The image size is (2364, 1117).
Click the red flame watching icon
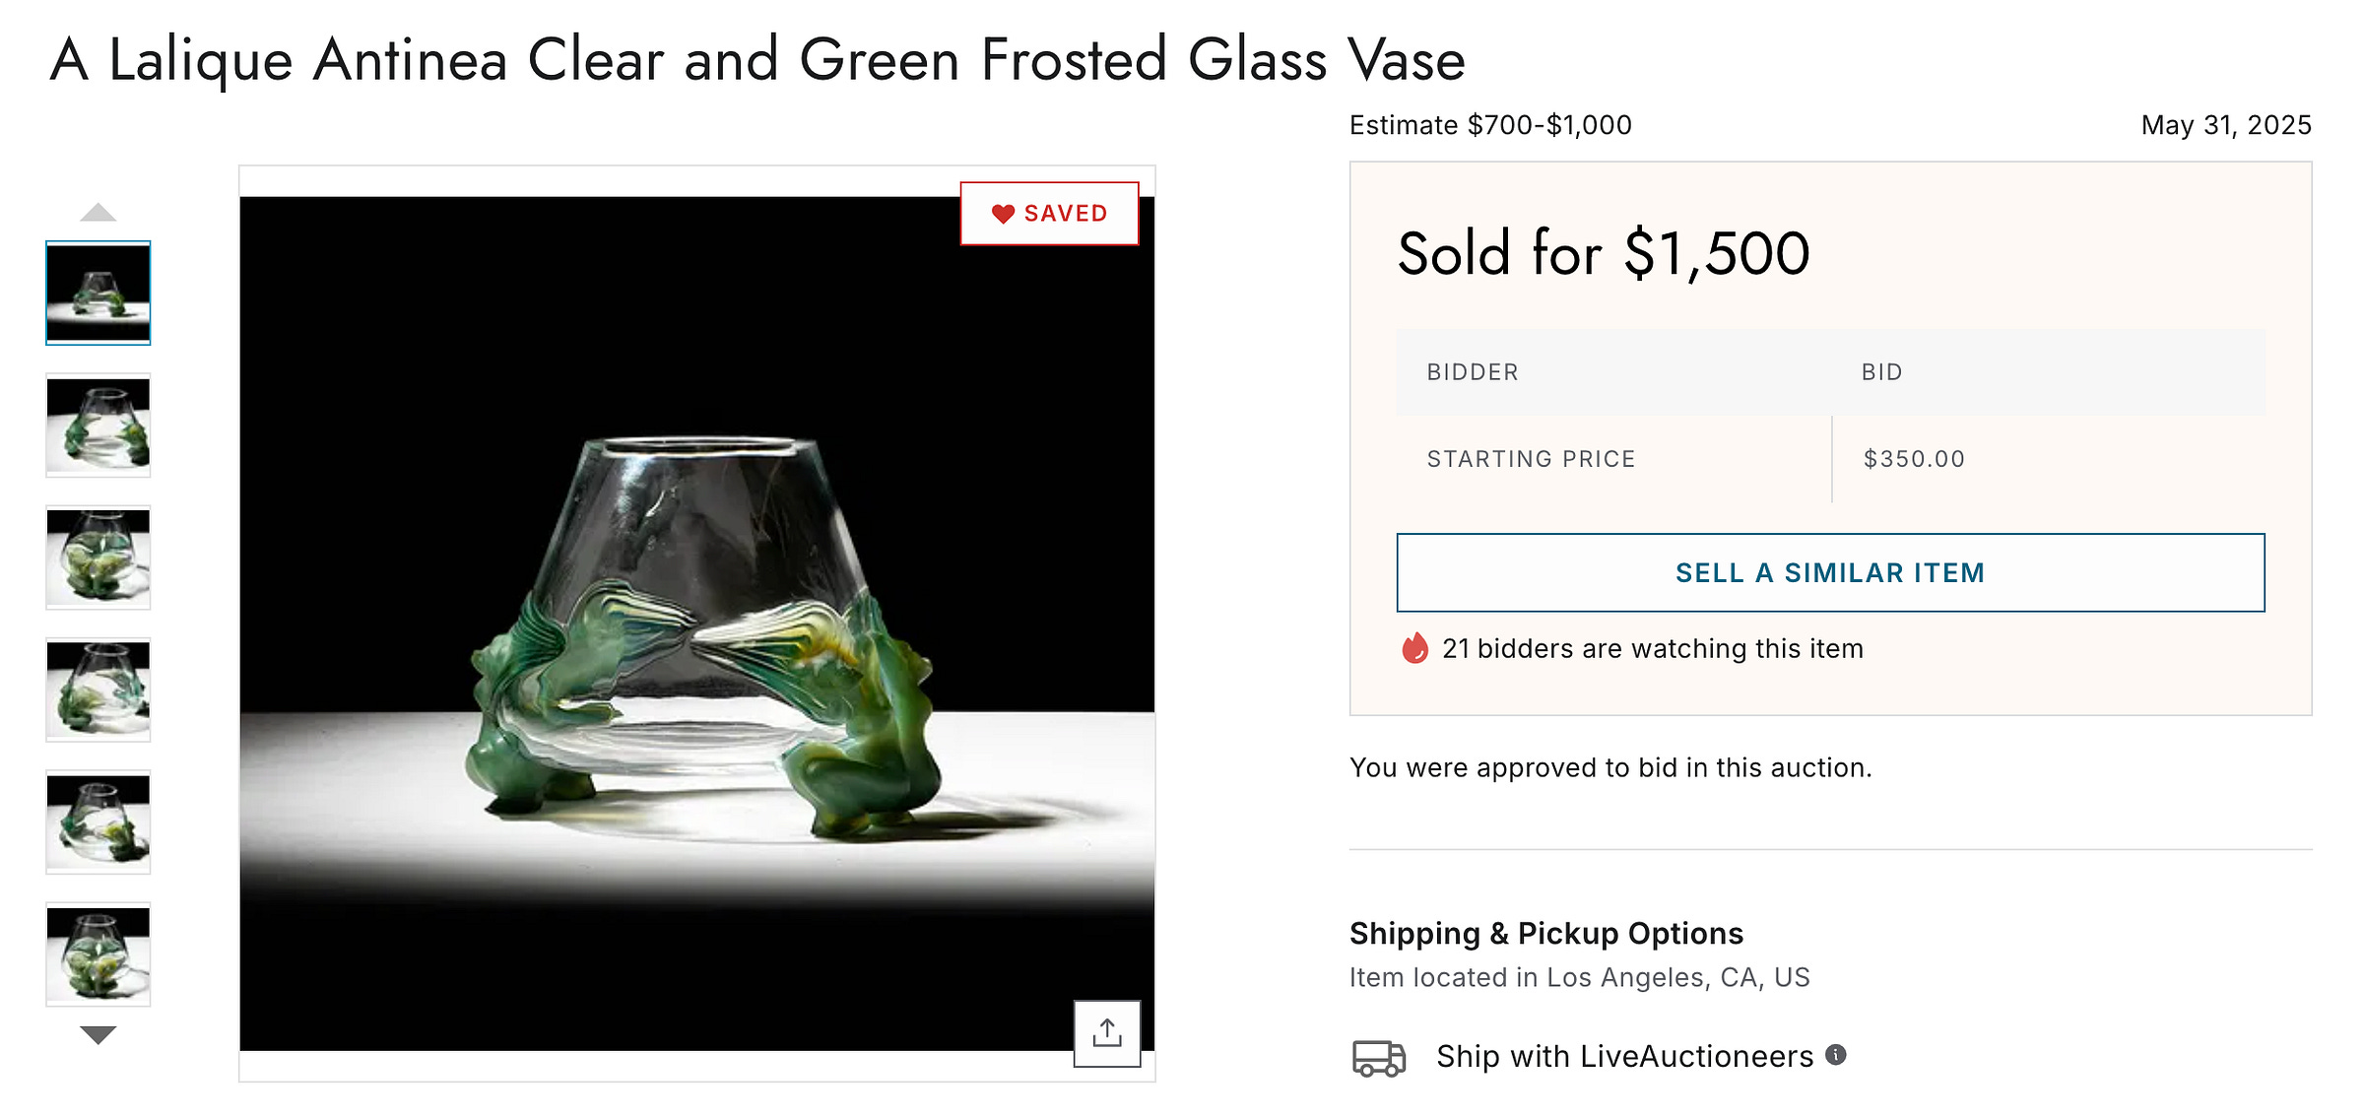coord(1414,648)
